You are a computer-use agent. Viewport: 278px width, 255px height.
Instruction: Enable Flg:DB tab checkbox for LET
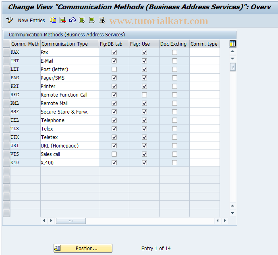(114, 69)
